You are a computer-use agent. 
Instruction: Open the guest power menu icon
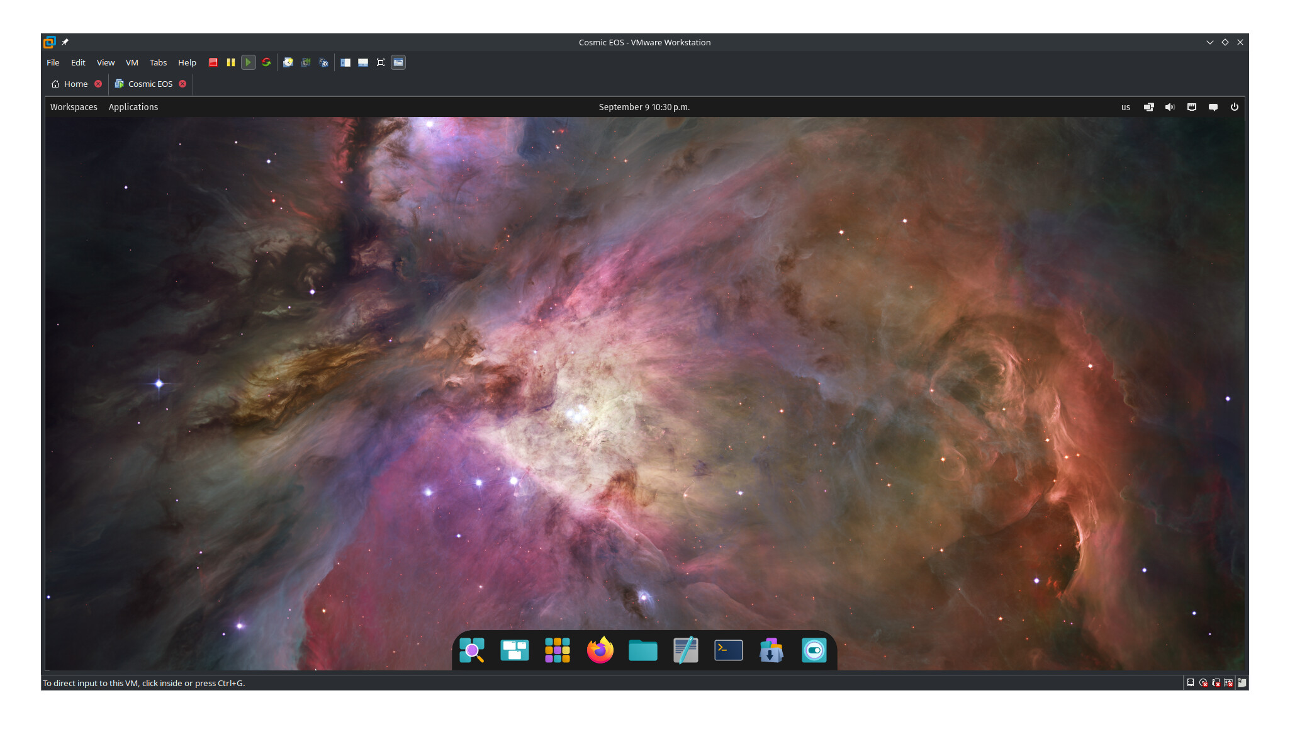pos(1235,107)
